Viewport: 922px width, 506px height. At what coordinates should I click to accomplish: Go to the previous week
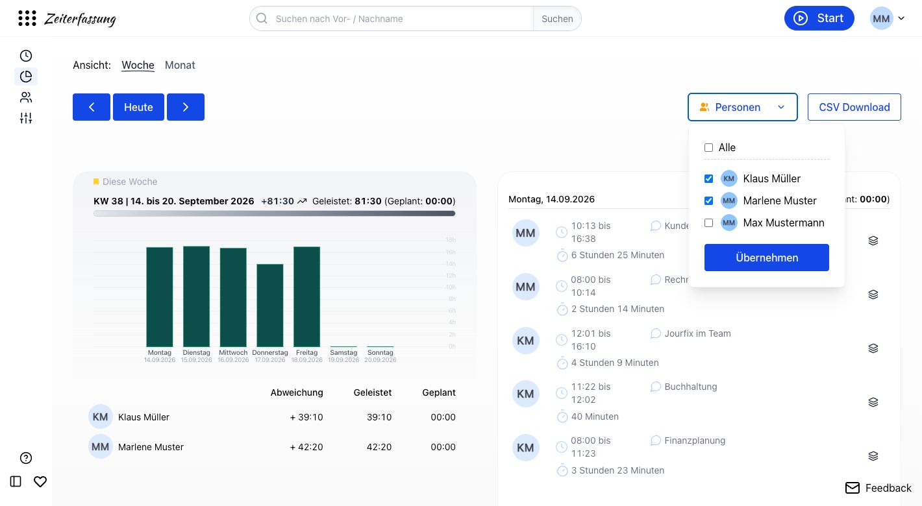click(92, 107)
